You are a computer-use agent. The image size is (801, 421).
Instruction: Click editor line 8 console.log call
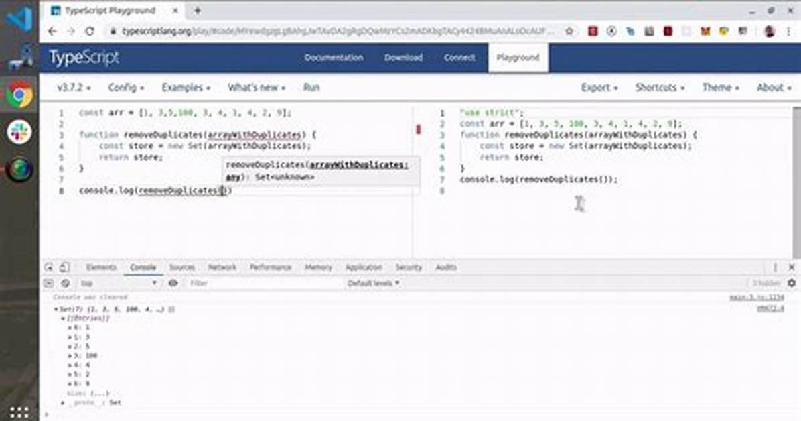[x=156, y=191]
